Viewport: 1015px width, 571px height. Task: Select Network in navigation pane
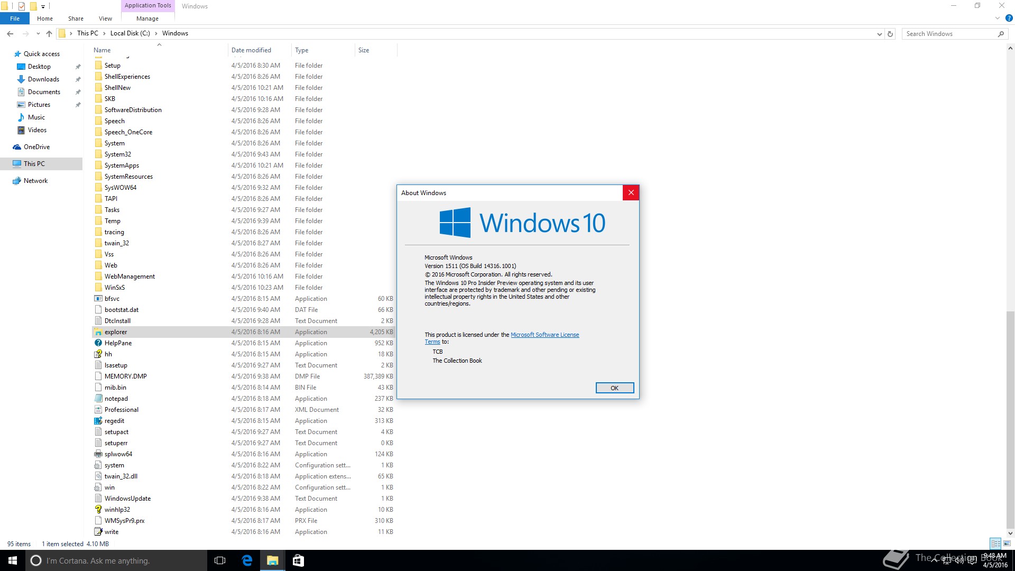[x=35, y=181]
